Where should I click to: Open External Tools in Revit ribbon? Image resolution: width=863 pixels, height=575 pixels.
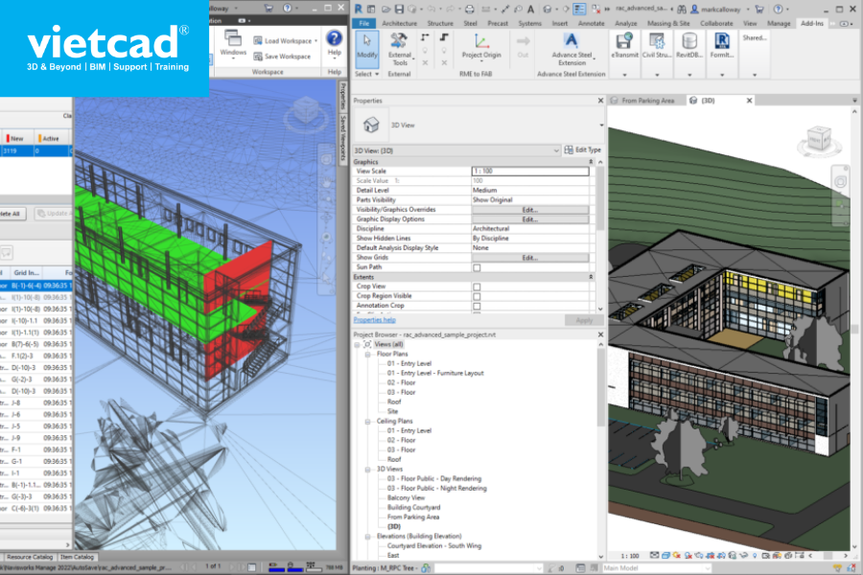pos(400,49)
